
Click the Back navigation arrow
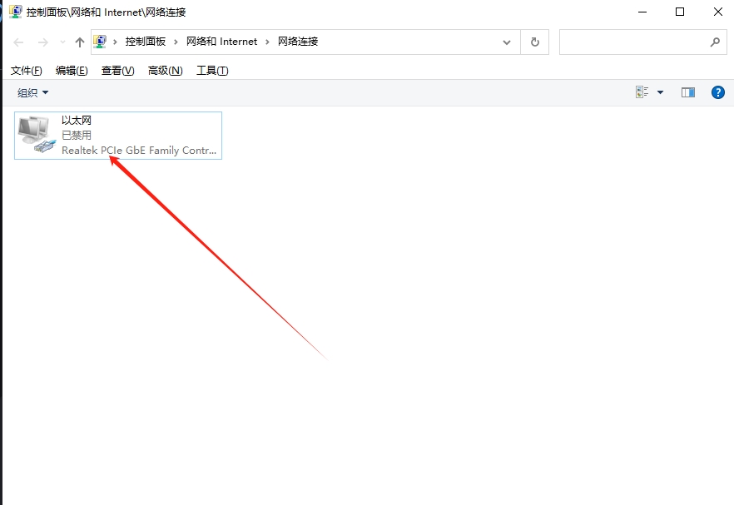point(18,42)
